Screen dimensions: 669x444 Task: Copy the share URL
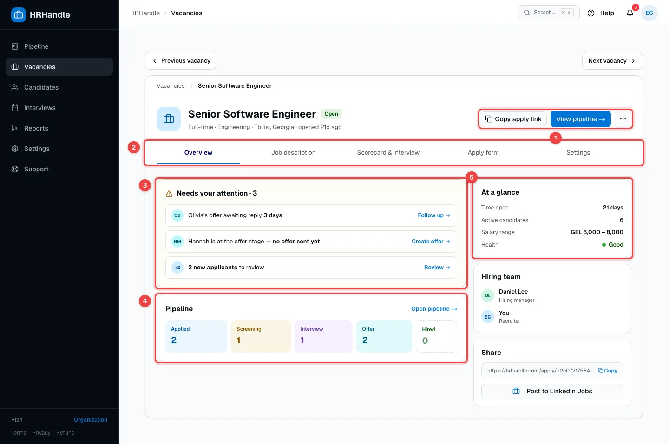tap(608, 371)
